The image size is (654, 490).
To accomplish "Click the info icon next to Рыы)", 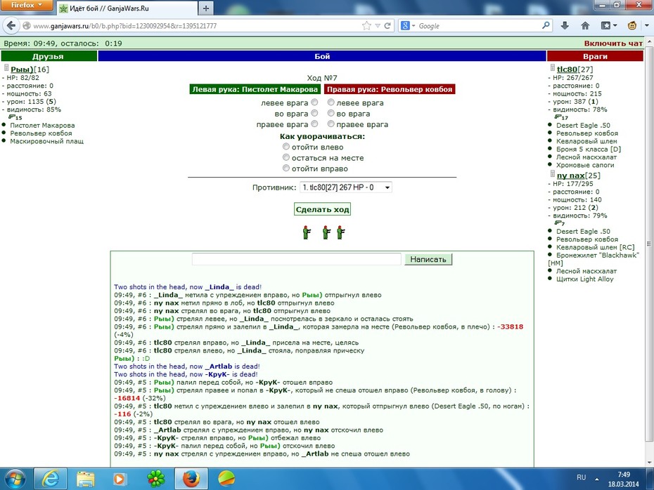I will pos(6,67).
